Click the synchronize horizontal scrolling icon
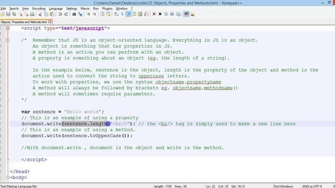 (108, 14)
